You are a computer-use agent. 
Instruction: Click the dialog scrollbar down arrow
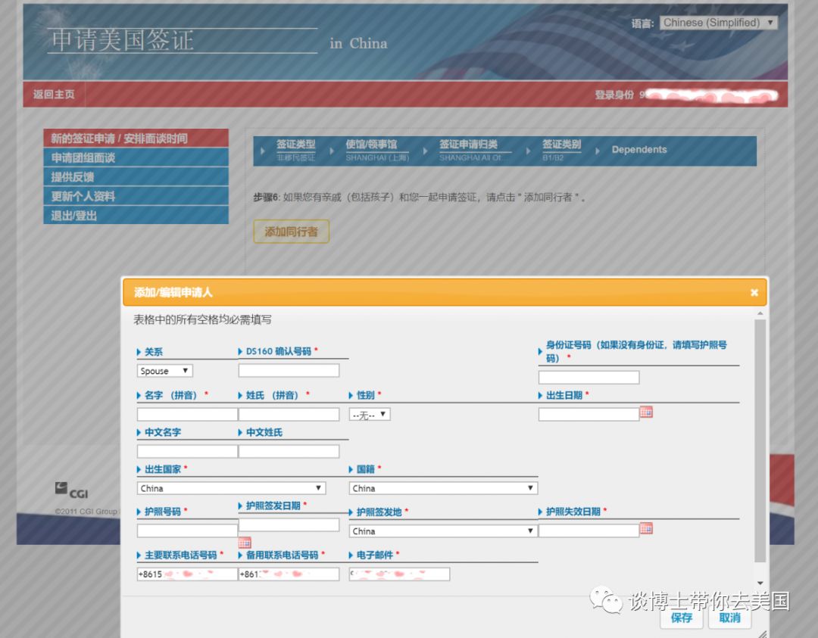(x=760, y=584)
